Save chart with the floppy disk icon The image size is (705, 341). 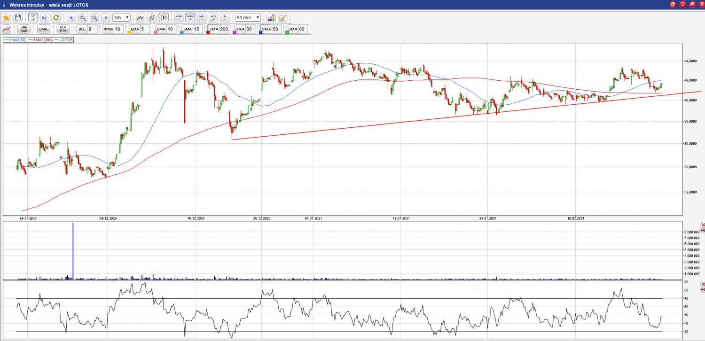[x=18, y=17]
